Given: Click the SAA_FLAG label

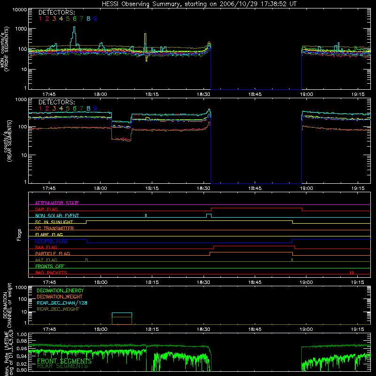Looking at the screenshot, I should pyautogui.click(x=46, y=247).
